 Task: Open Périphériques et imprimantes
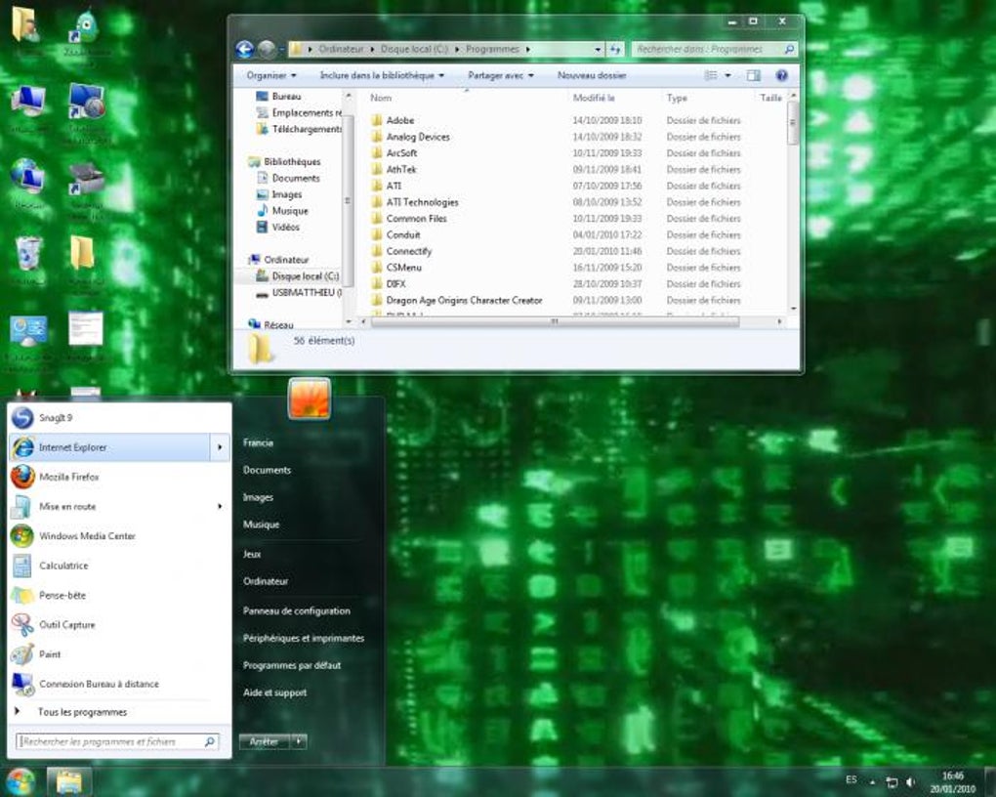(x=304, y=638)
